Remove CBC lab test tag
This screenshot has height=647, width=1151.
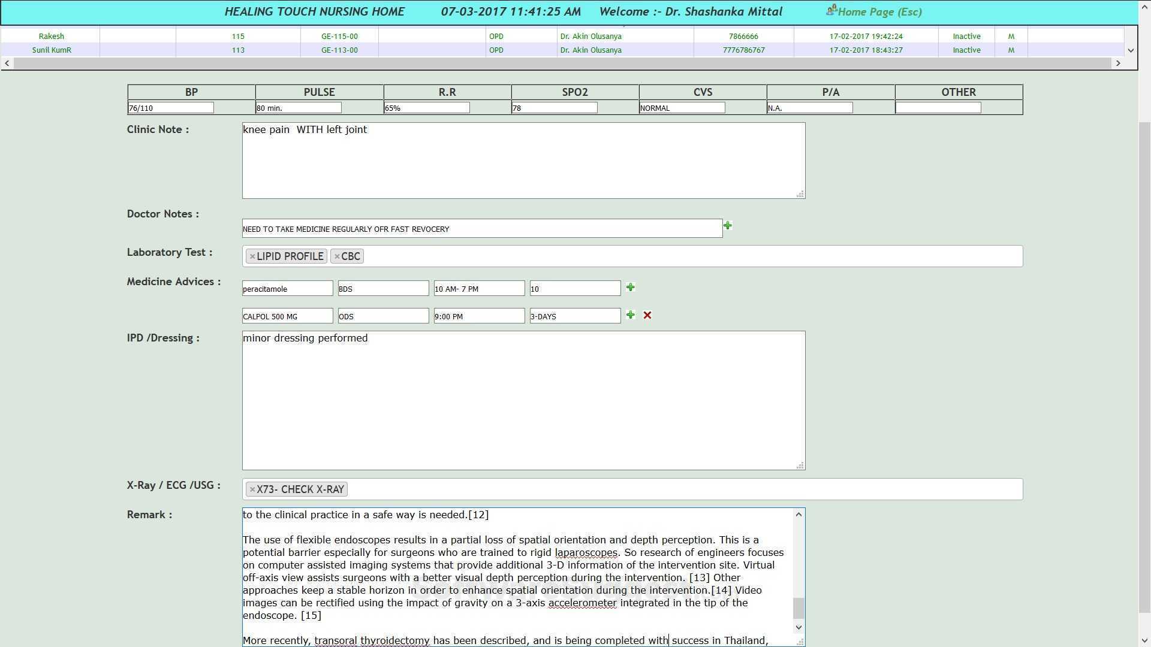click(x=337, y=256)
